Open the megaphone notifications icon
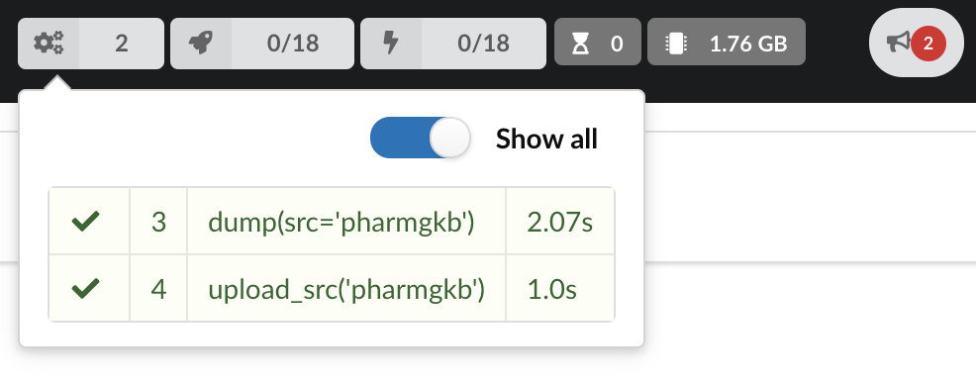The height and width of the screenshot is (380, 976). pyautogui.click(x=899, y=43)
